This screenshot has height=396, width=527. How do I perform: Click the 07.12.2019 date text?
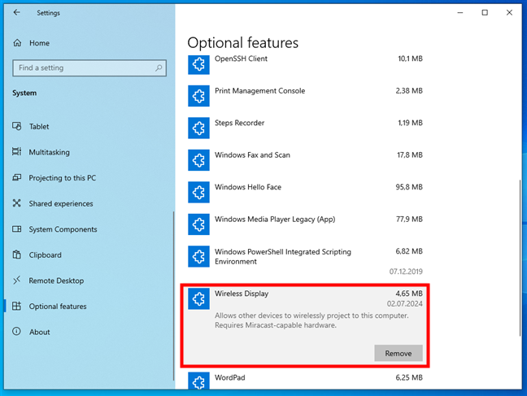406,272
